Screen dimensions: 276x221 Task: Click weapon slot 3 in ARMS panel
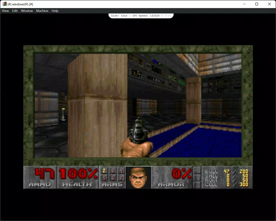(x=113, y=171)
